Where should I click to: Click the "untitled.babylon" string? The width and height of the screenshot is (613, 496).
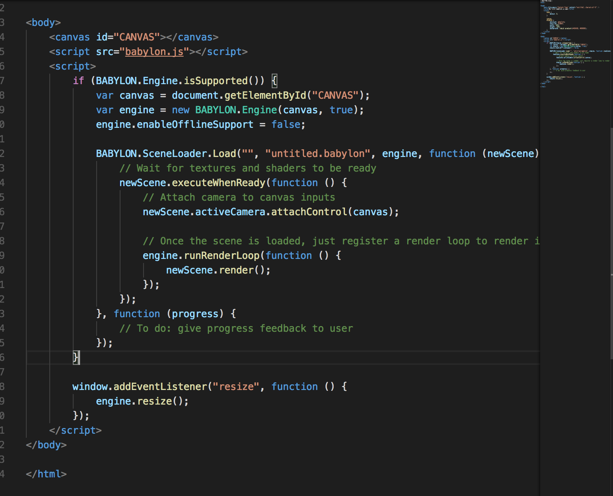[x=318, y=154]
